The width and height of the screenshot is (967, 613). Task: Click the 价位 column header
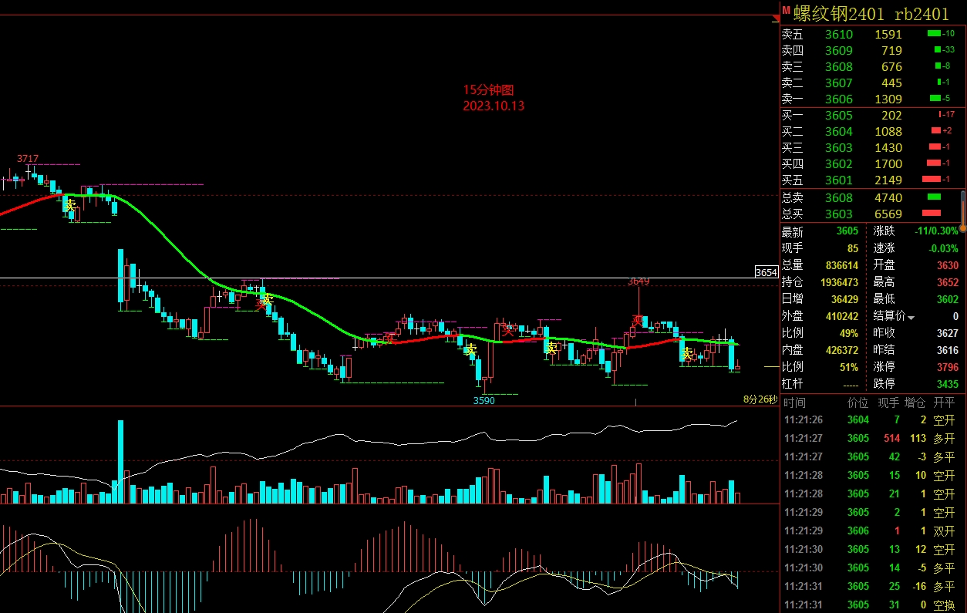(857, 402)
